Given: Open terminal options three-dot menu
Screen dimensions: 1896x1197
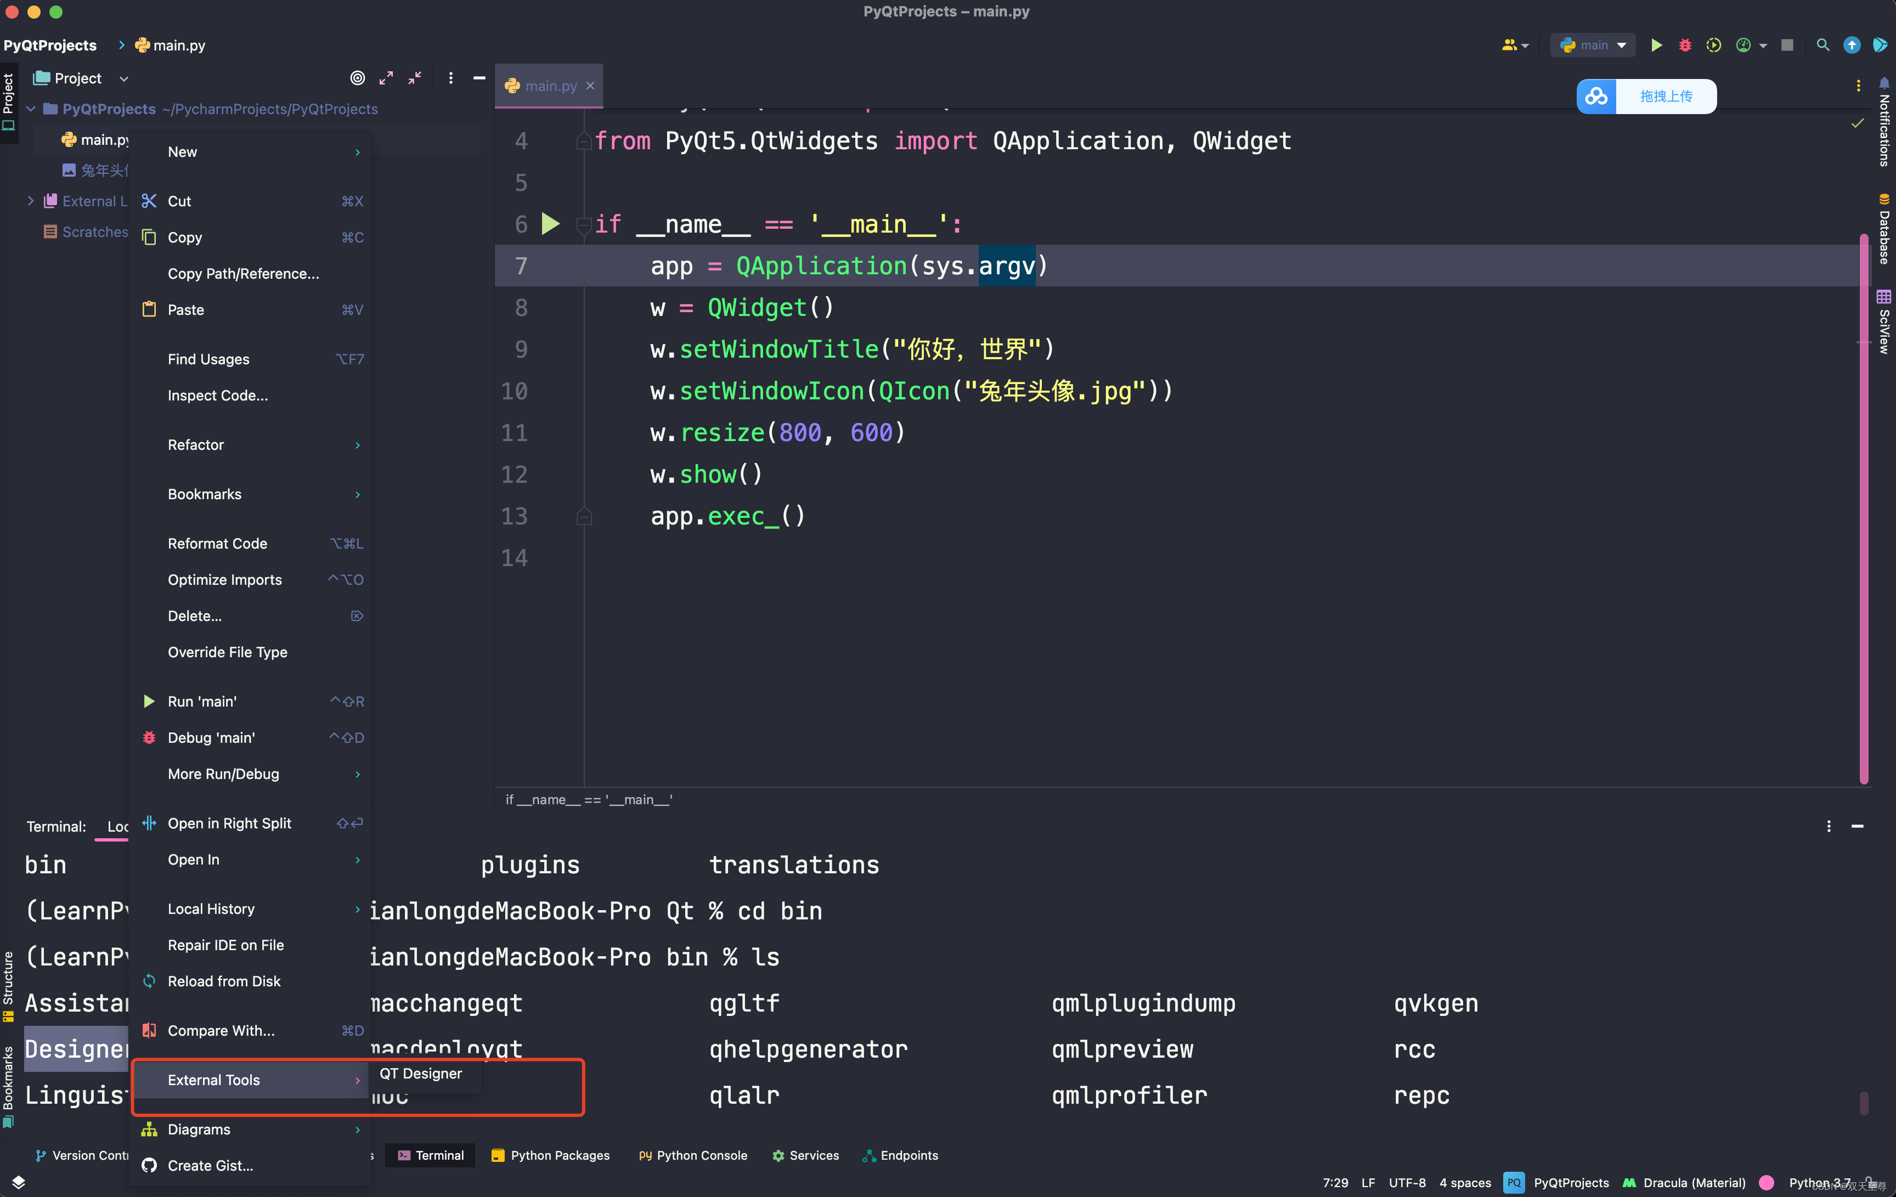Looking at the screenshot, I should click(1829, 826).
